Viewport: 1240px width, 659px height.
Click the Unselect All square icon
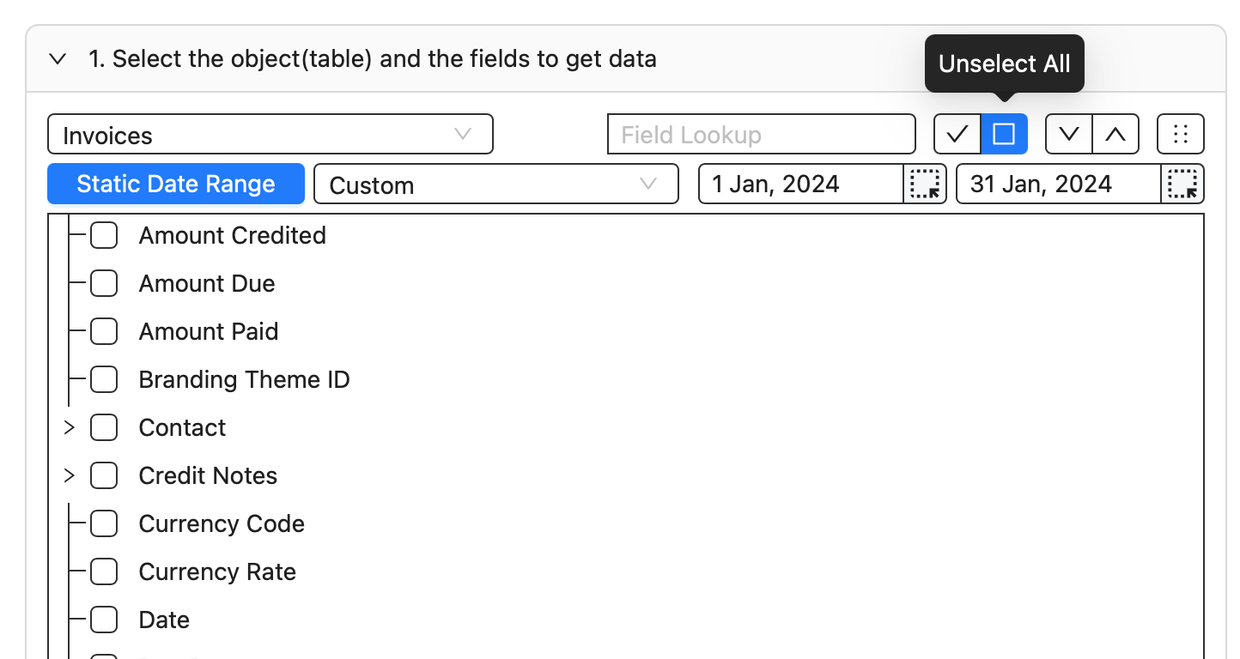pos(1004,134)
